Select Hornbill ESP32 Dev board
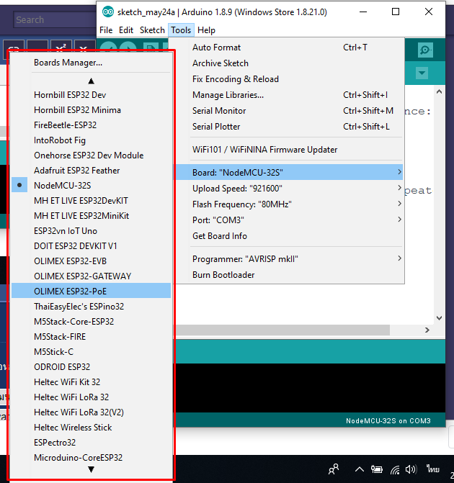The width and height of the screenshot is (454, 483). click(x=91, y=95)
